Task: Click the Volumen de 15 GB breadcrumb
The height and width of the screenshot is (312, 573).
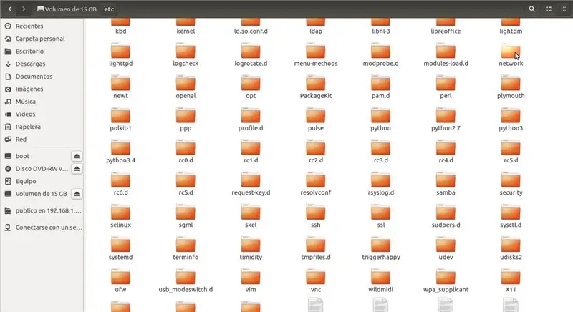Action: pyautogui.click(x=67, y=9)
